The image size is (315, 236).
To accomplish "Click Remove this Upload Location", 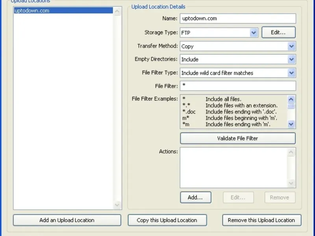I will [262, 220].
